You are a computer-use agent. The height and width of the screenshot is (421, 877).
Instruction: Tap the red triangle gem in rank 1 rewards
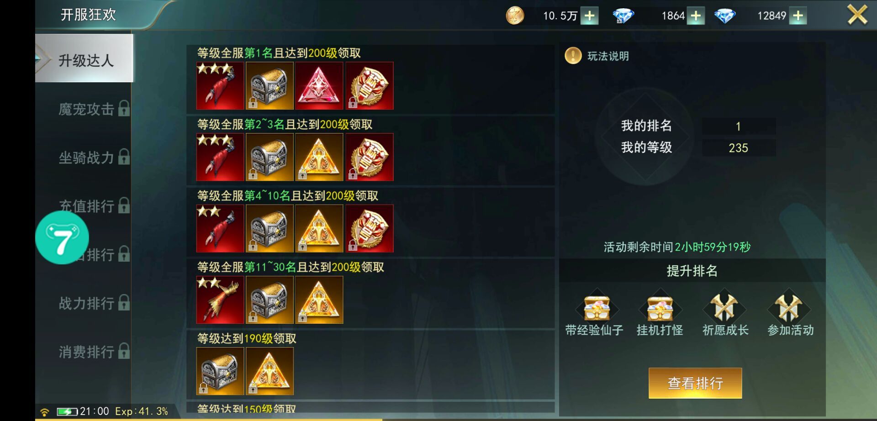[319, 86]
